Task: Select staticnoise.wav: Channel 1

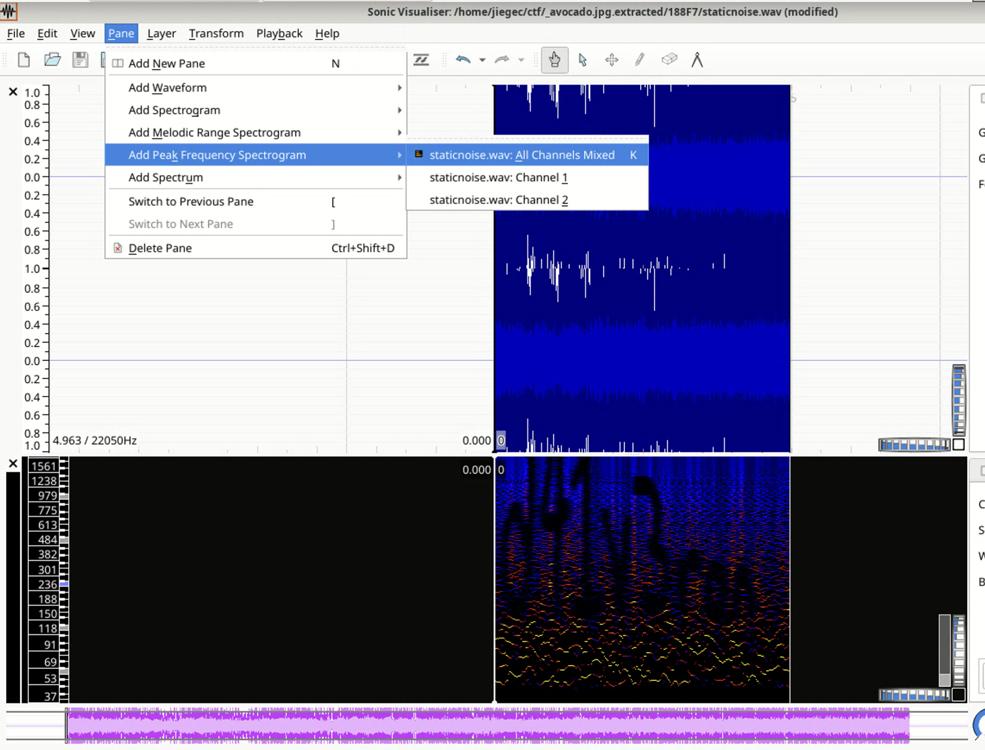Action: [527, 177]
